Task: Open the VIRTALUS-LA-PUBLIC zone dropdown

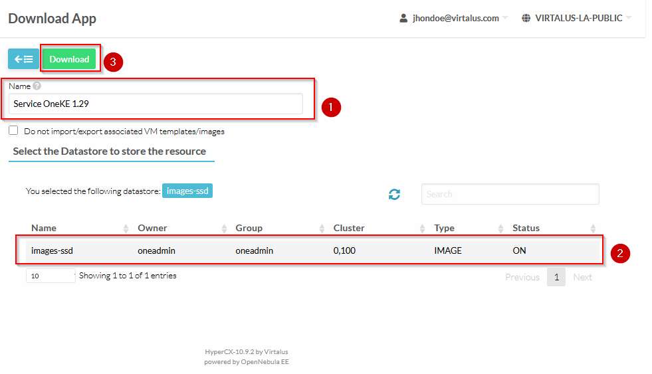Action: 578,19
